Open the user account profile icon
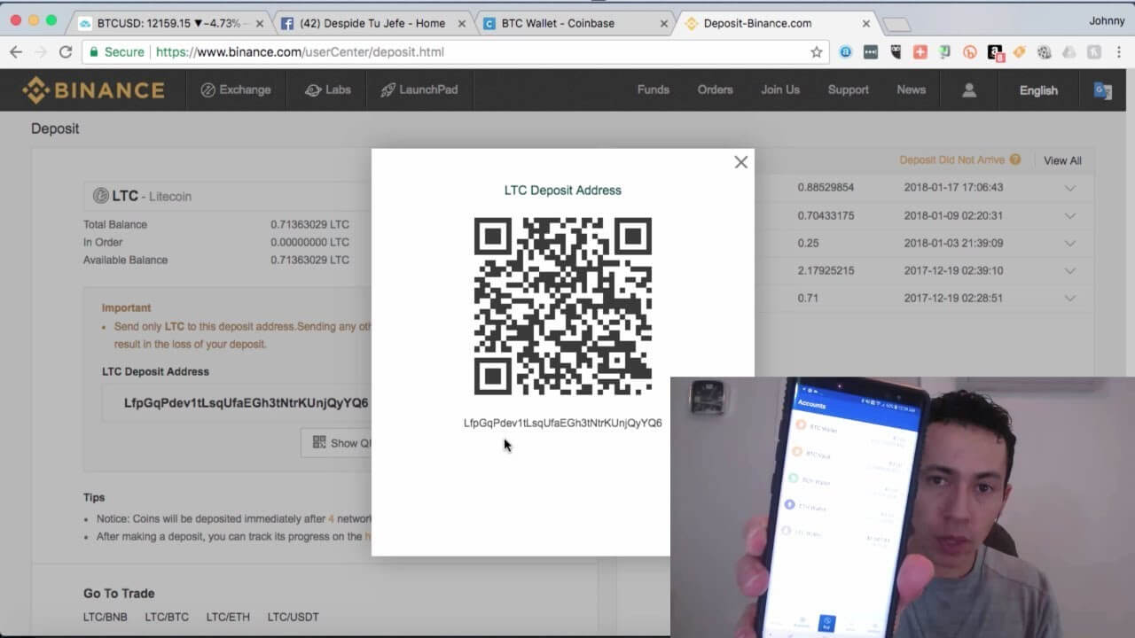Image resolution: width=1135 pixels, height=638 pixels. (968, 89)
